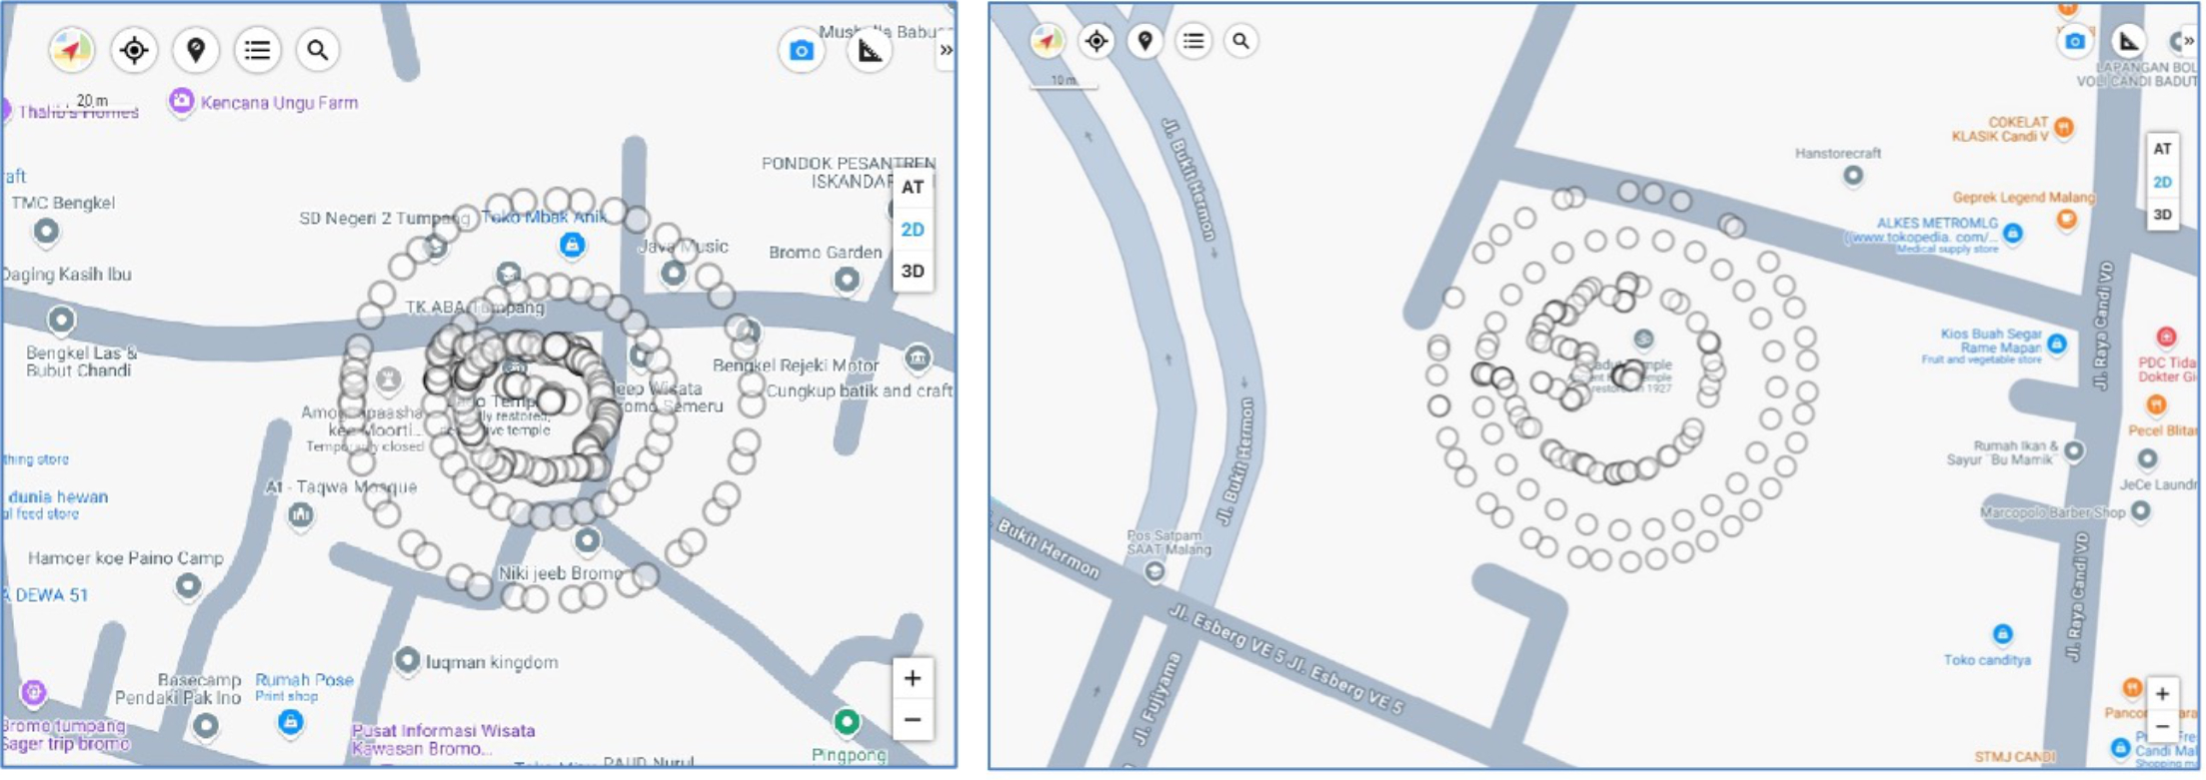Open the Java Music place pin
The width and height of the screenshot is (2206, 780).
tap(674, 273)
